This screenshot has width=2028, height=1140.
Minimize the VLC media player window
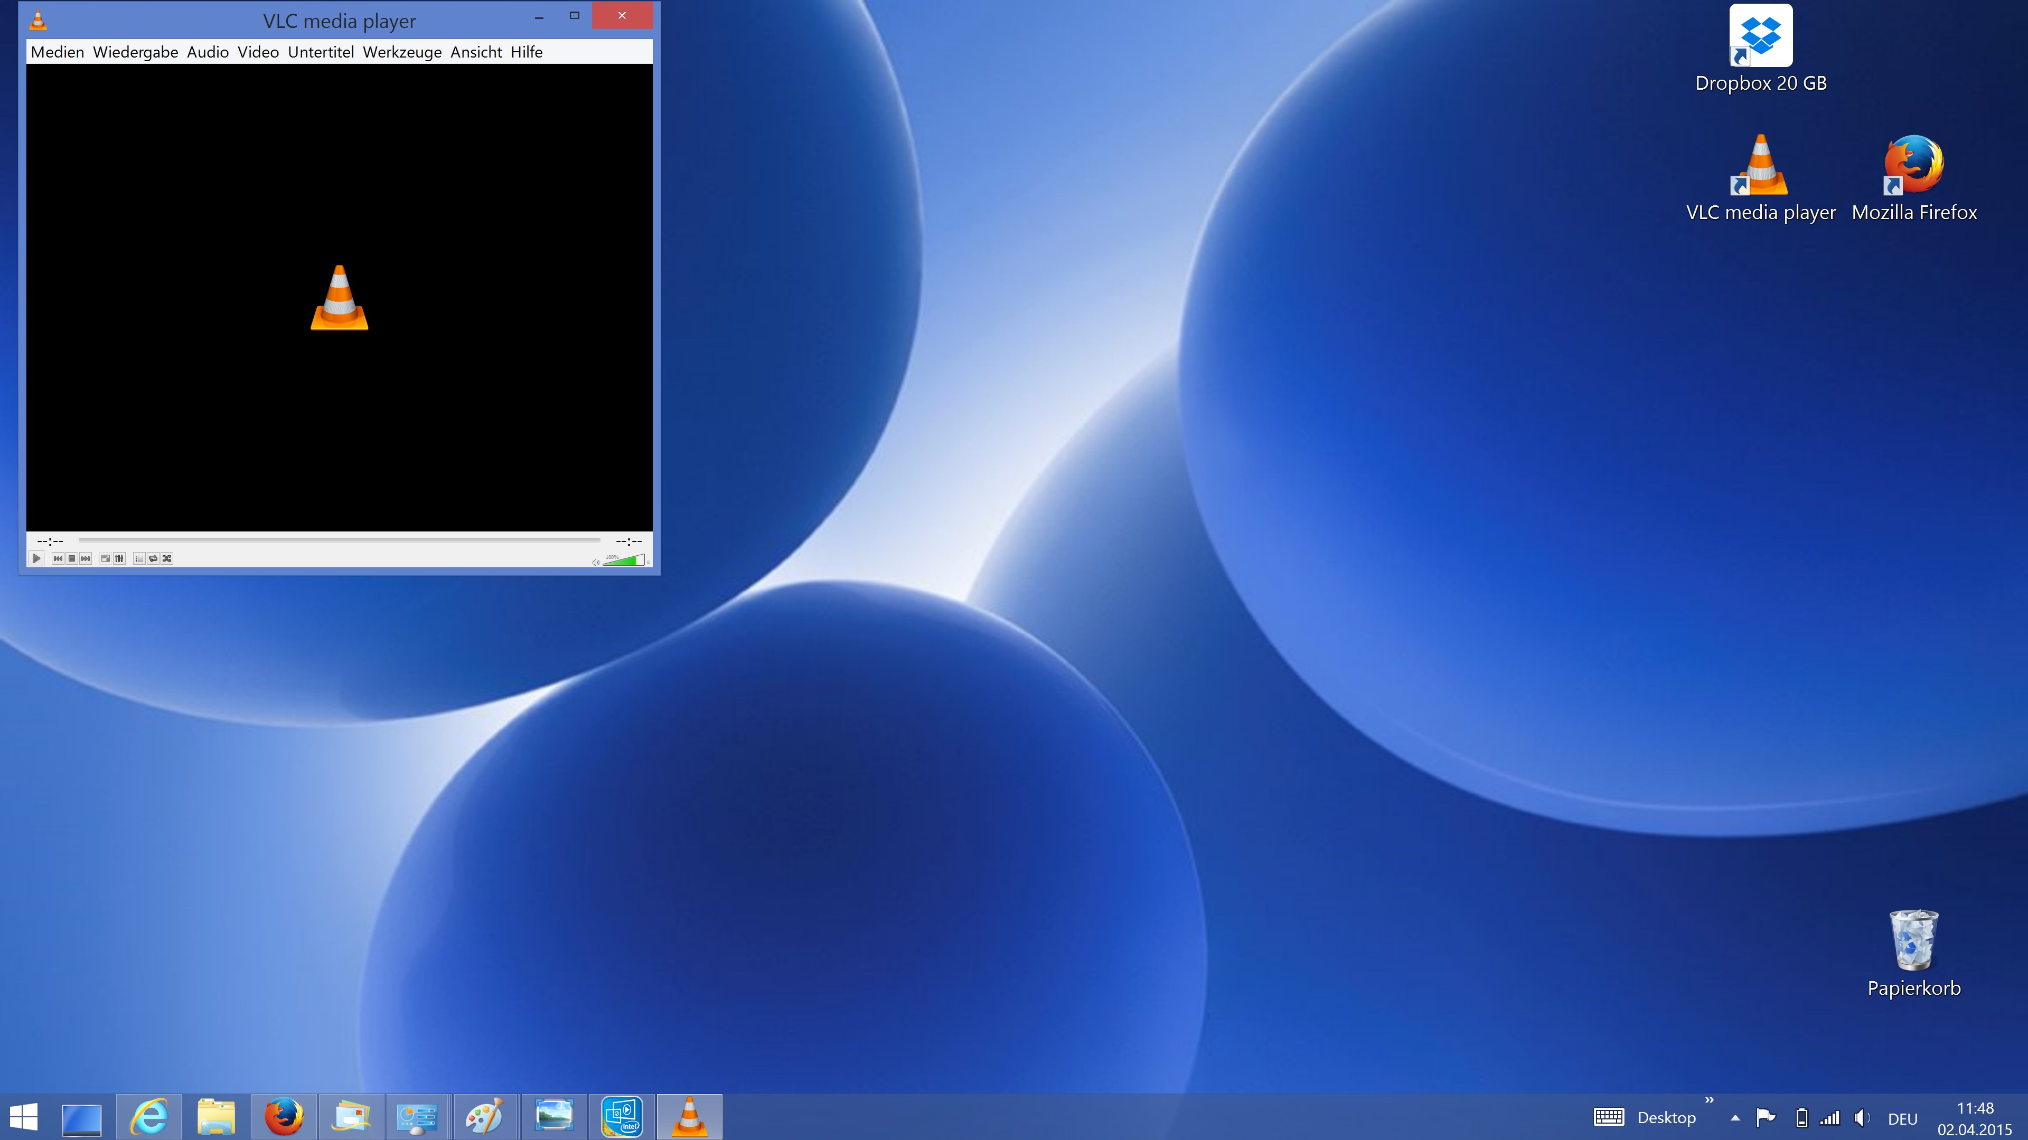click(x=539, y=16)
